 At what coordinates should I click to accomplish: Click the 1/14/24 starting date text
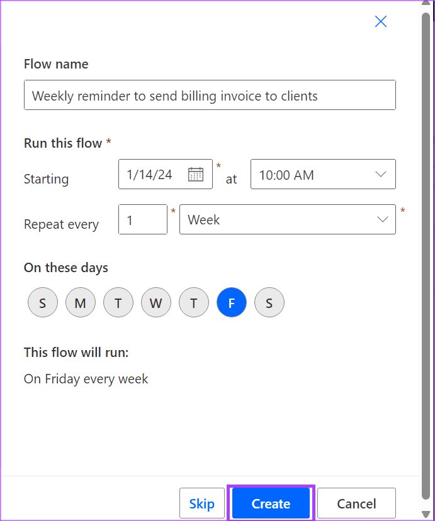click(x=150, y=175)
